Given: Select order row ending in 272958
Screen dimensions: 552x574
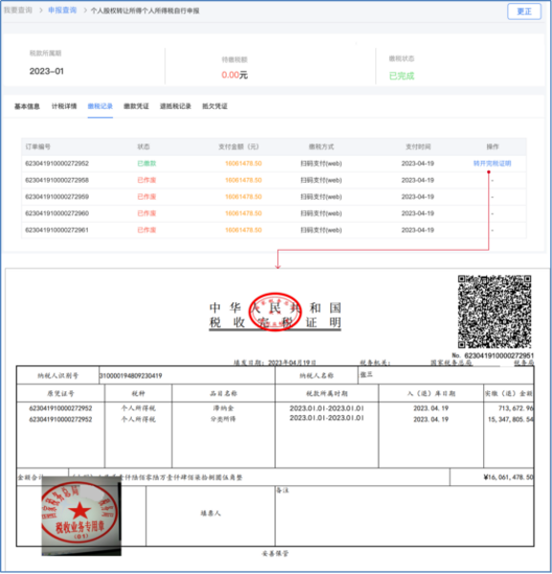Looking at the screenshot, I should pos(274,180).
